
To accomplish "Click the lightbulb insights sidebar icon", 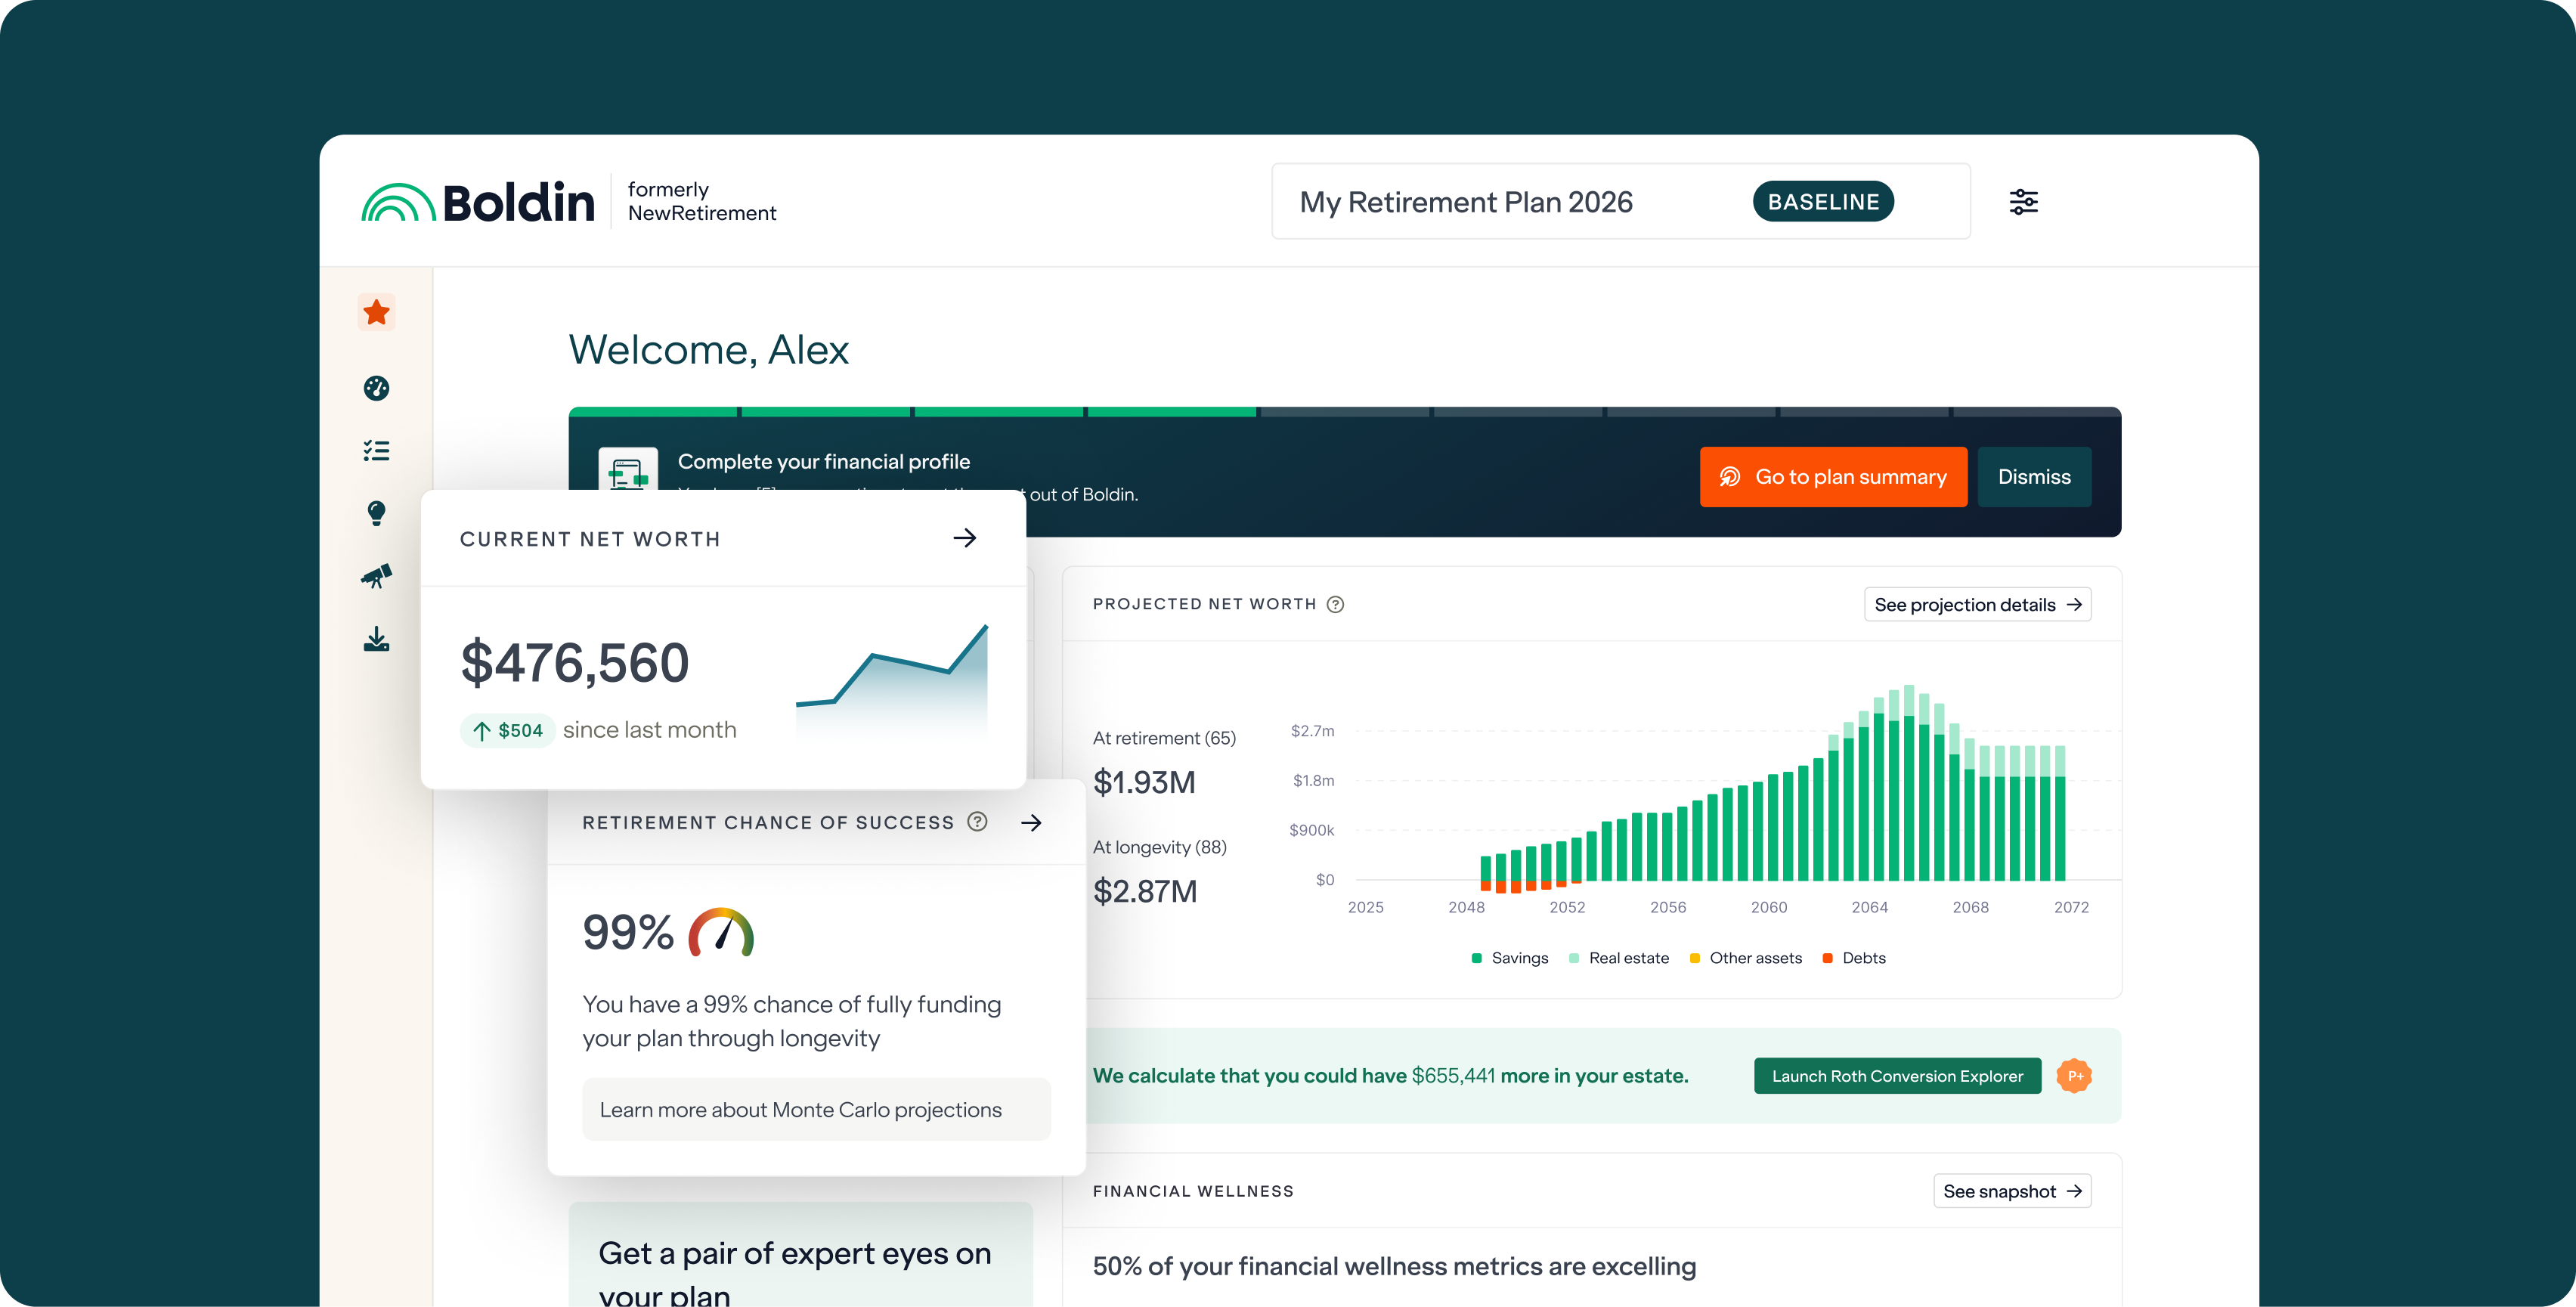I will 376,513.
